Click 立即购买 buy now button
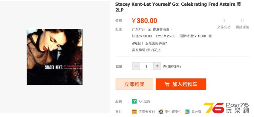This screenshot has height=117, width=254. click(134, 84)
